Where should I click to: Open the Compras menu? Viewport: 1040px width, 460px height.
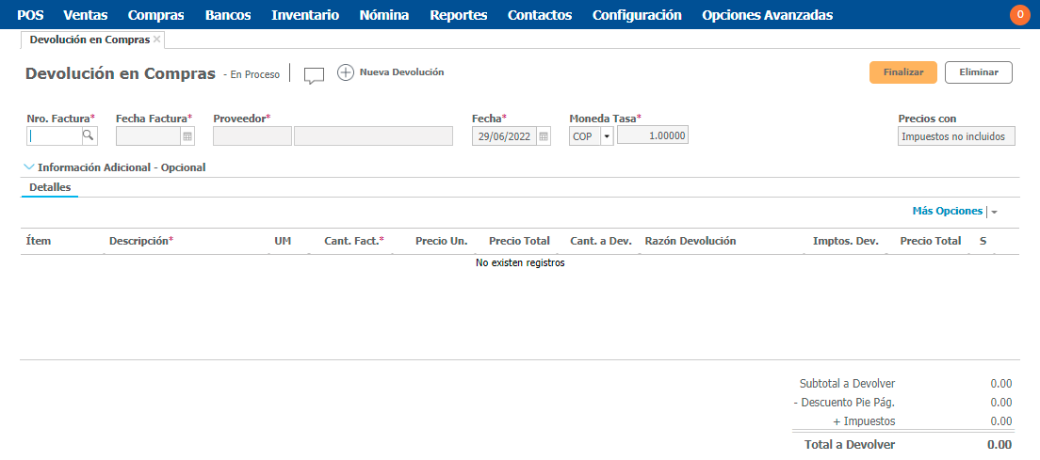coord(155,15)
